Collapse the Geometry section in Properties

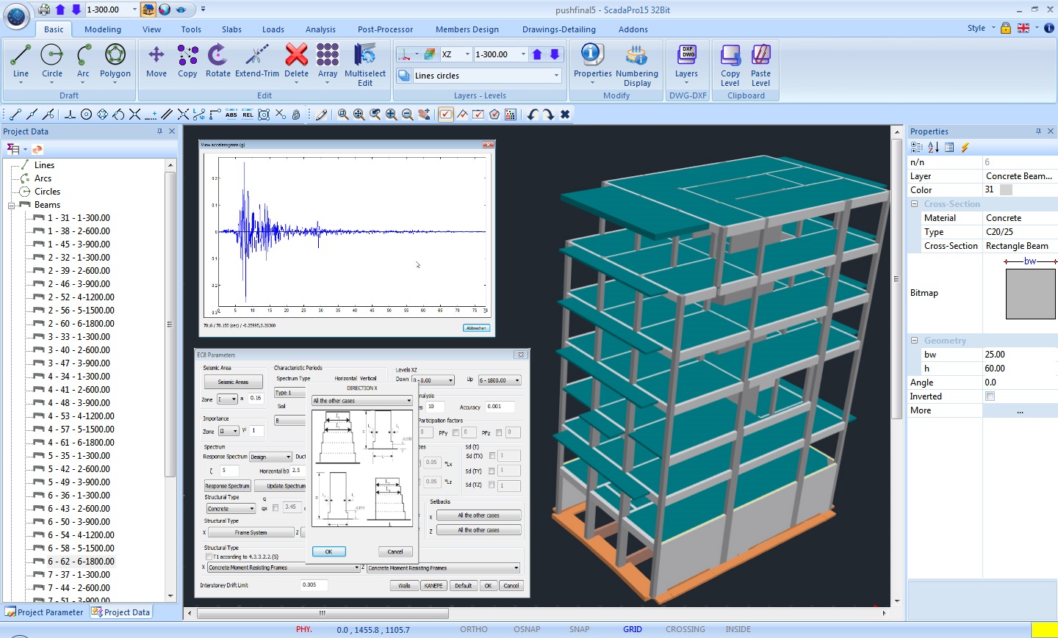[915, 341]
